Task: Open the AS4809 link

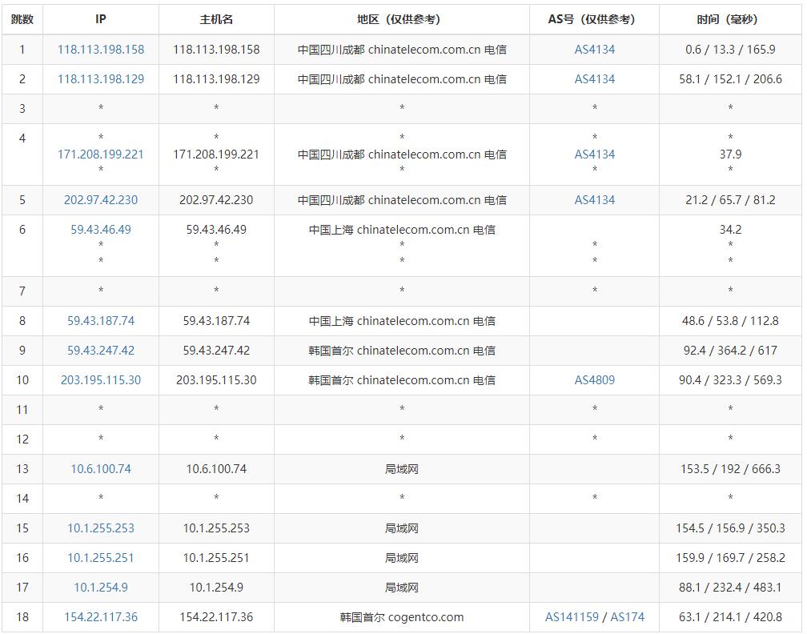Action: click(594, 379)
